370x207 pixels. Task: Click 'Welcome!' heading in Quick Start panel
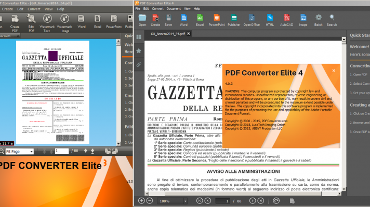(359, 47)
